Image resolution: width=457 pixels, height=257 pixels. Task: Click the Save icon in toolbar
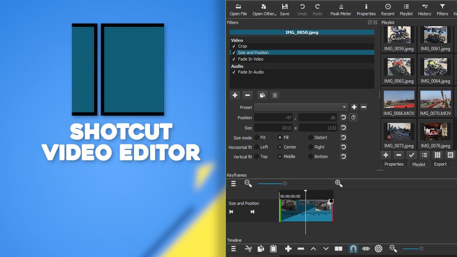(284, 10)
